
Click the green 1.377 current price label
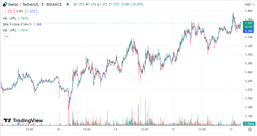tap(249, 23)
